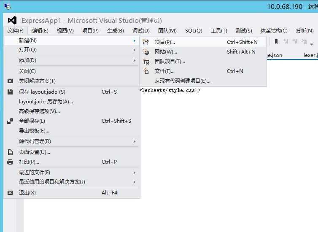
Task: Toggle the bookmark icon in the toolbar
Action: 276,42
